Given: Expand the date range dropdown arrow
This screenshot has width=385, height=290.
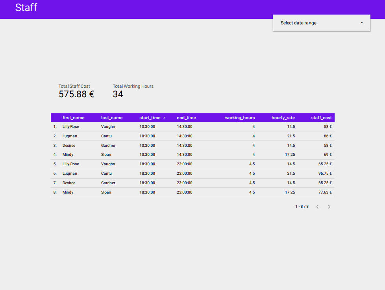Looking at the screenshot, I should [361, 23].
